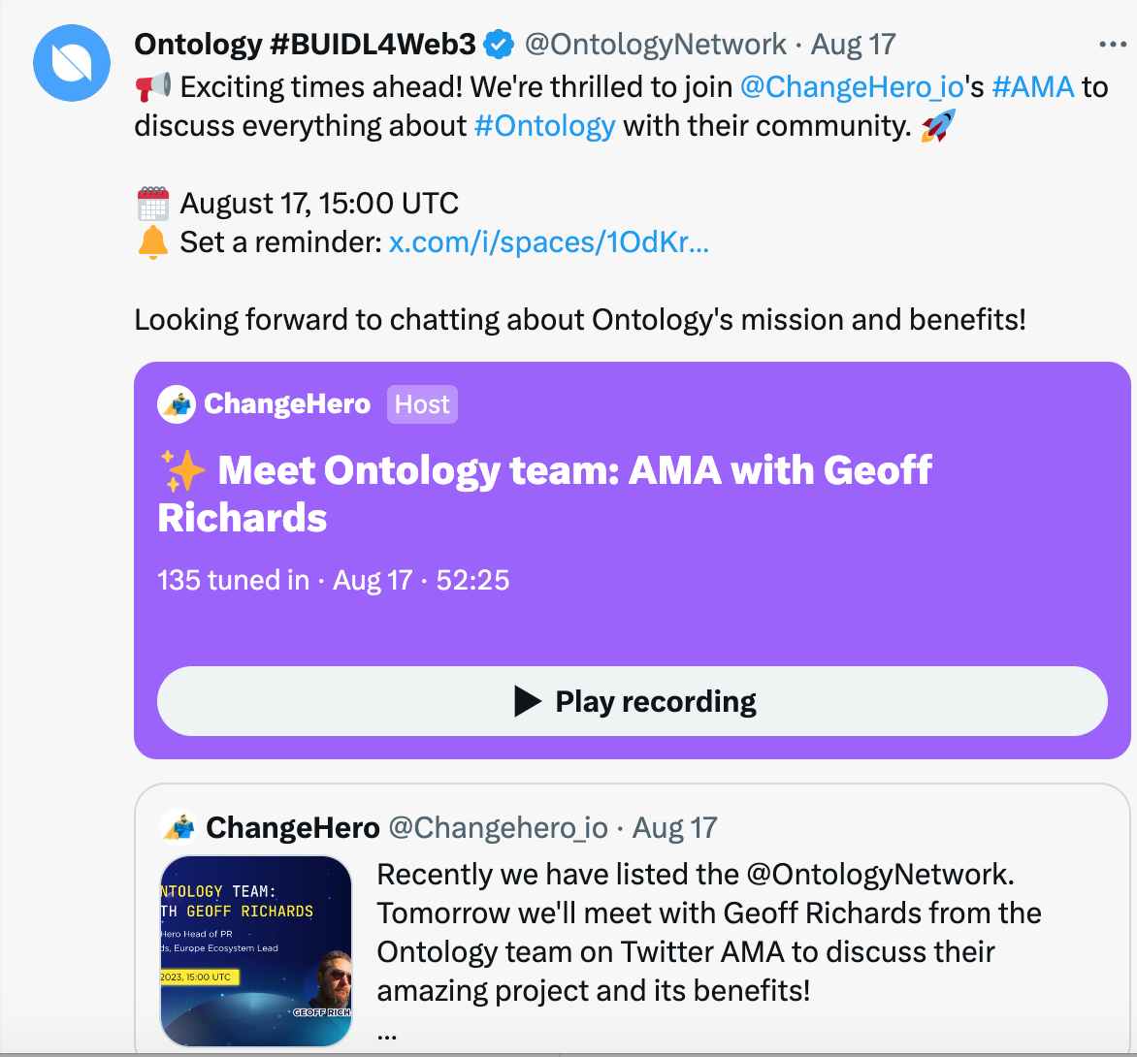The width and height of the screenshot is (1137, 1057).
Task: Click the Aug 17 timestamp beside @OntologyNetwork
Action: point(853,44)
